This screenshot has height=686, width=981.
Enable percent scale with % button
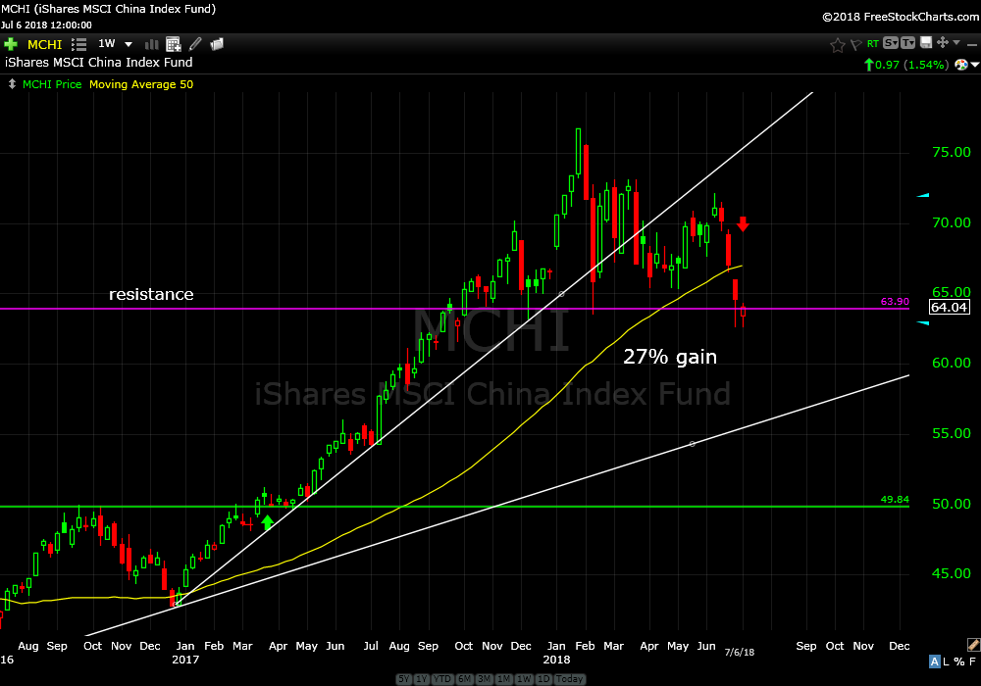[x=958, y=662]
